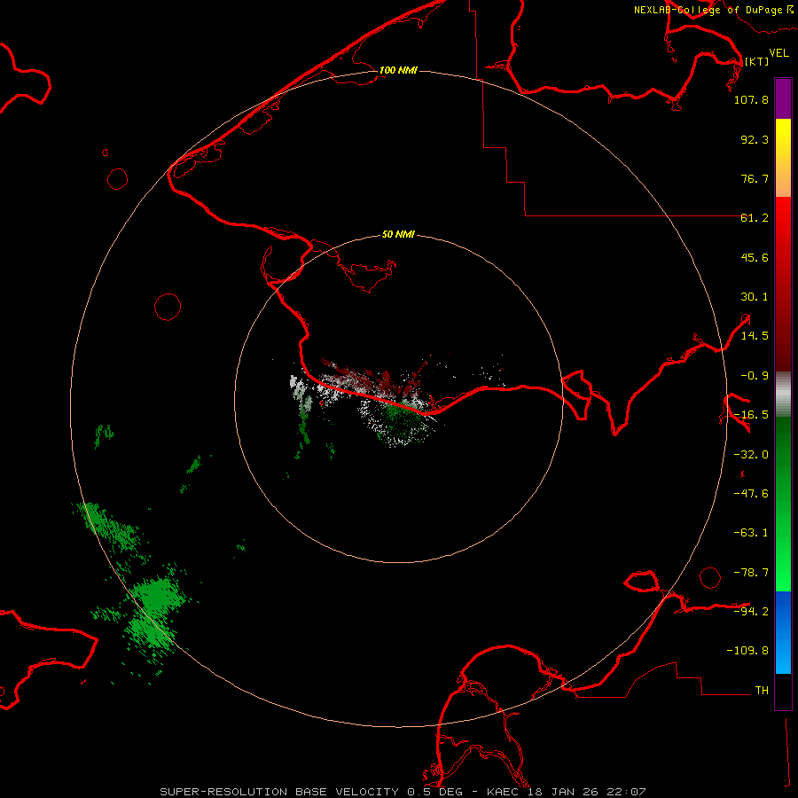Click the 100 NMI range ring label
798x798 pixels.
[x=398, y=70]
